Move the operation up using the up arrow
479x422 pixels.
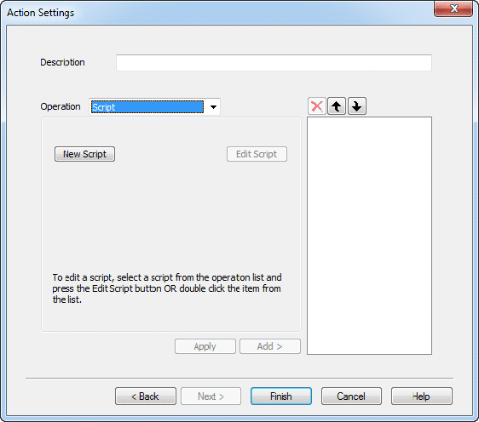click(x=337, y=106)
